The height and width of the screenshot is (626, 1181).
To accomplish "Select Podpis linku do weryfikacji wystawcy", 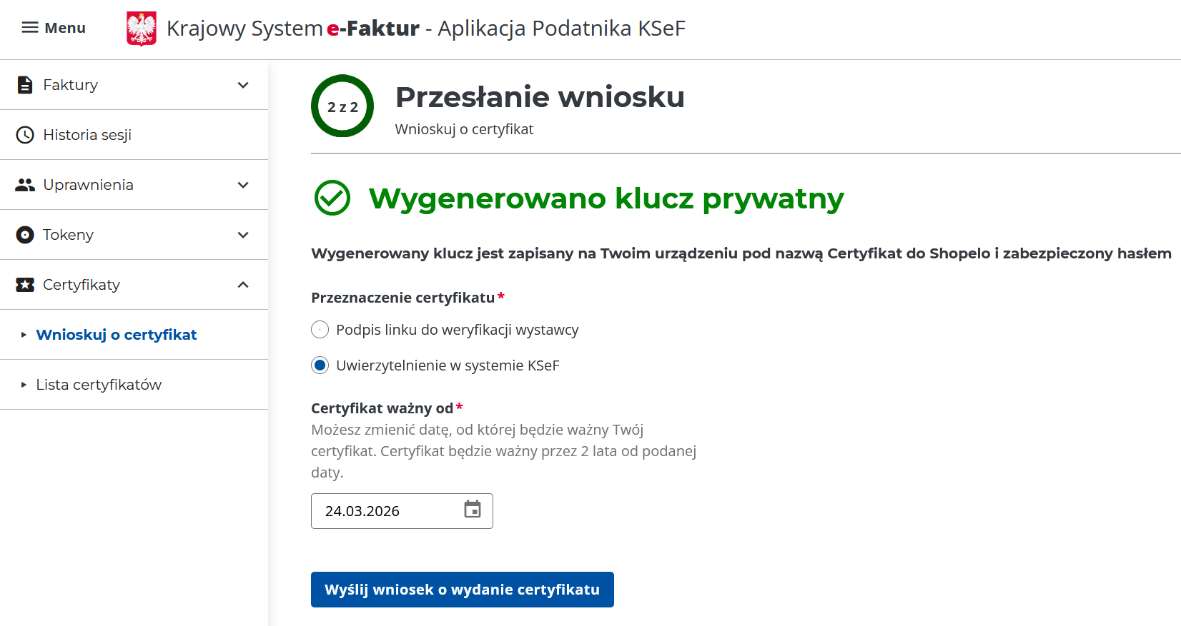I will 320,330.
